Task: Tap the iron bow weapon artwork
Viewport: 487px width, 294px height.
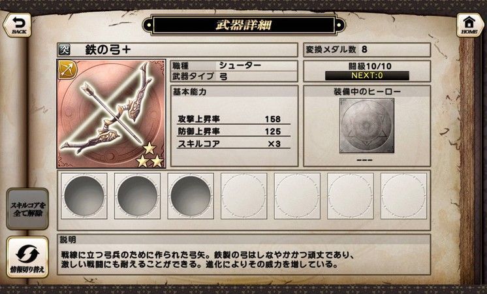Action: point(111,114)
